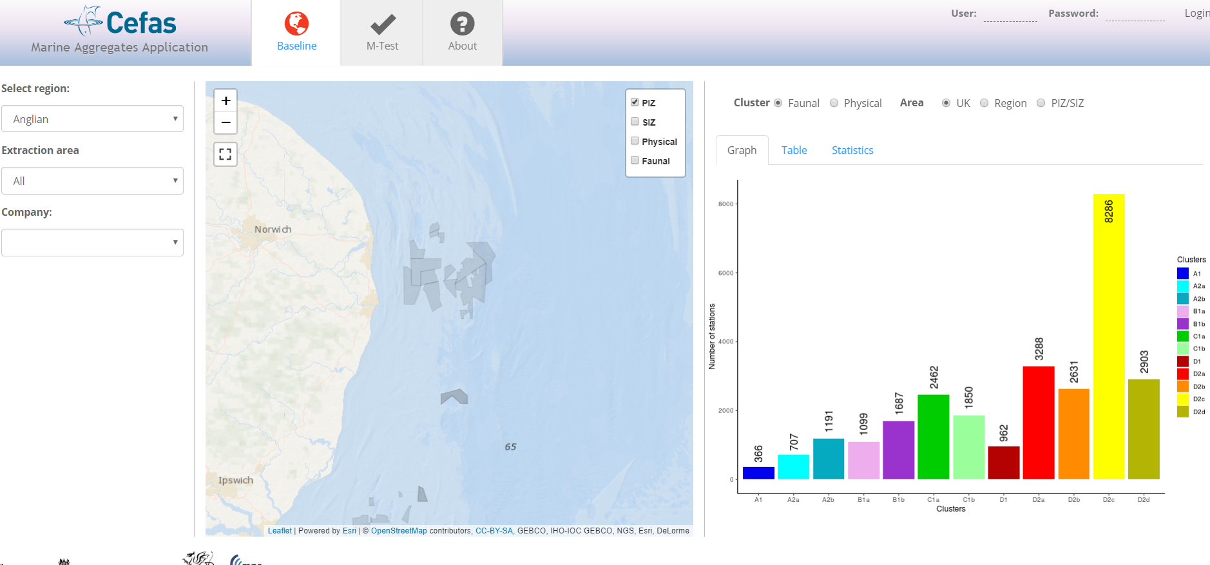Select the PIZ/SIZ area radio button
1210x565 pixels.
tap(1041, 103)
